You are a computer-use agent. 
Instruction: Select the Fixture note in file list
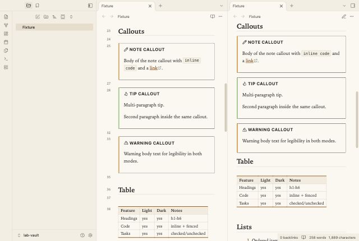pyautogui.click(x=54, y=27)
